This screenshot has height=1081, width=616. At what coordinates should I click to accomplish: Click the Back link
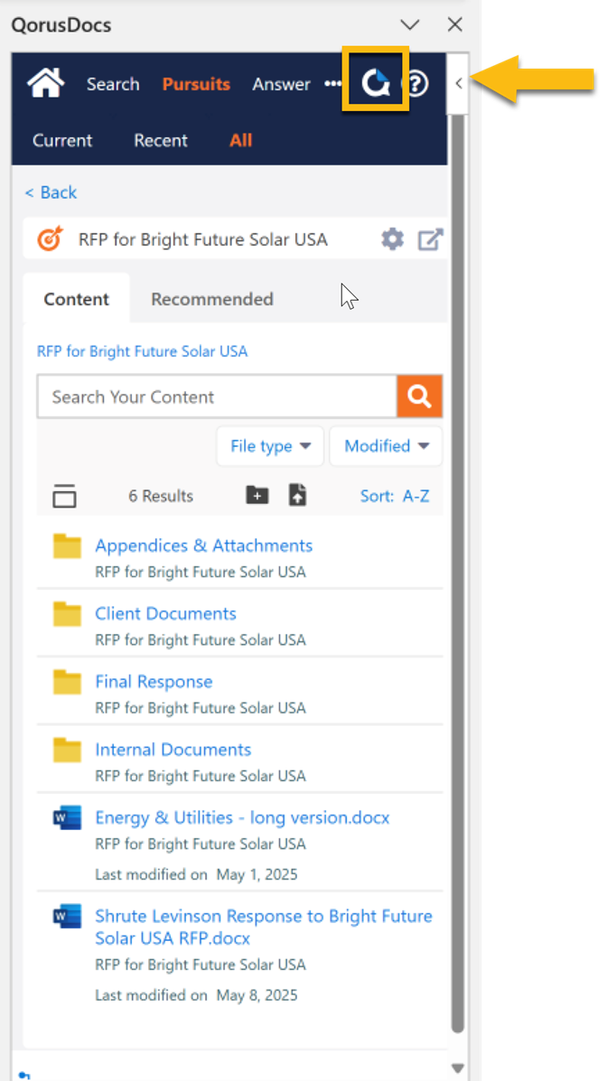(x=51, y=192)
